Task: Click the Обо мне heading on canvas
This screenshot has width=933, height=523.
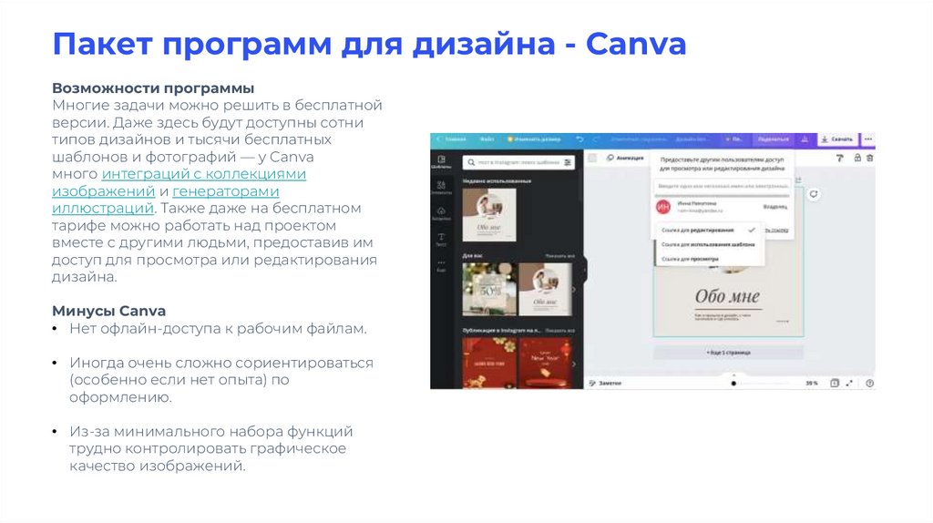Action: pyautogui.click(x=727, y=296)
